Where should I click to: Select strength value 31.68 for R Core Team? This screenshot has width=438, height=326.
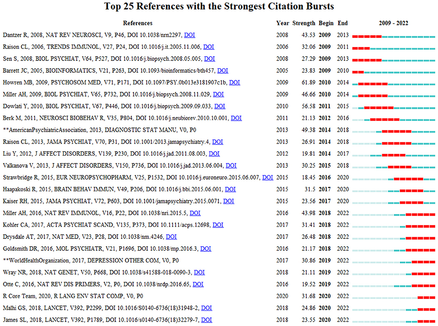tap(308, 296)
